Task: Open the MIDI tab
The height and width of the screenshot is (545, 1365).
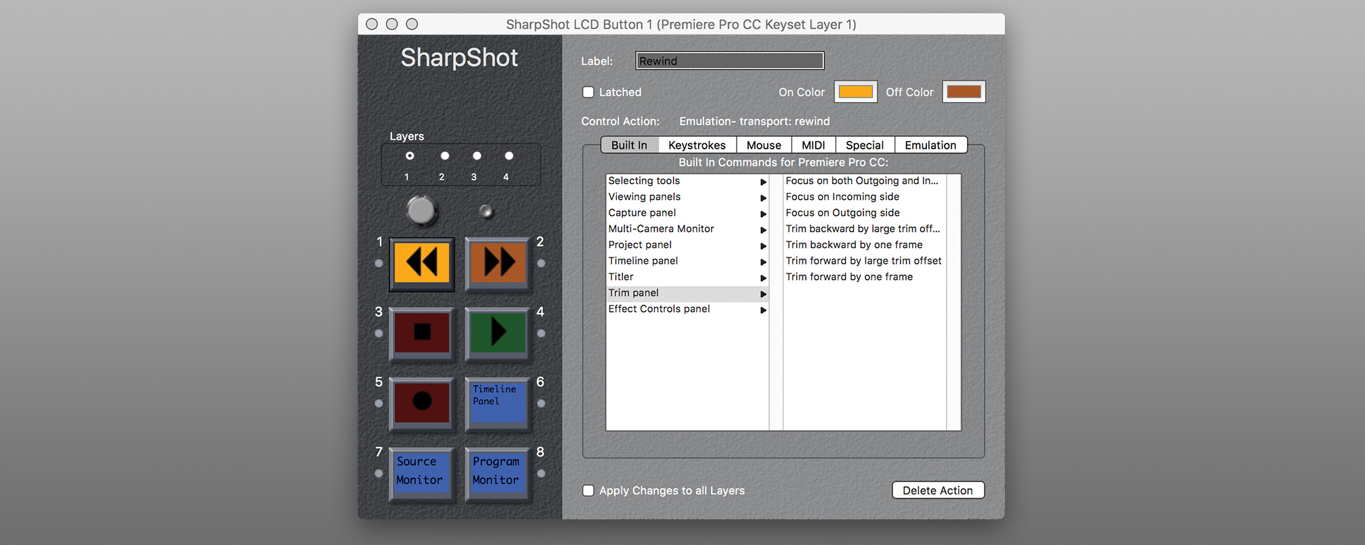Action: coord(813,145)
